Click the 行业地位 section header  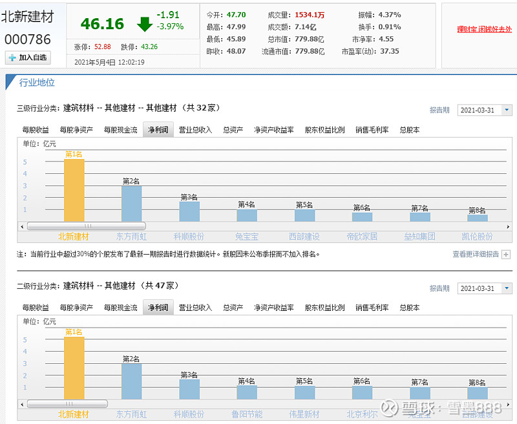tap(37, 83)
